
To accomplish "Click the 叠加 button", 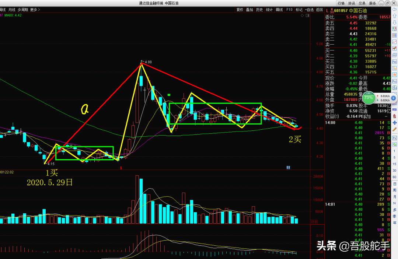I will tap(249, 10).
